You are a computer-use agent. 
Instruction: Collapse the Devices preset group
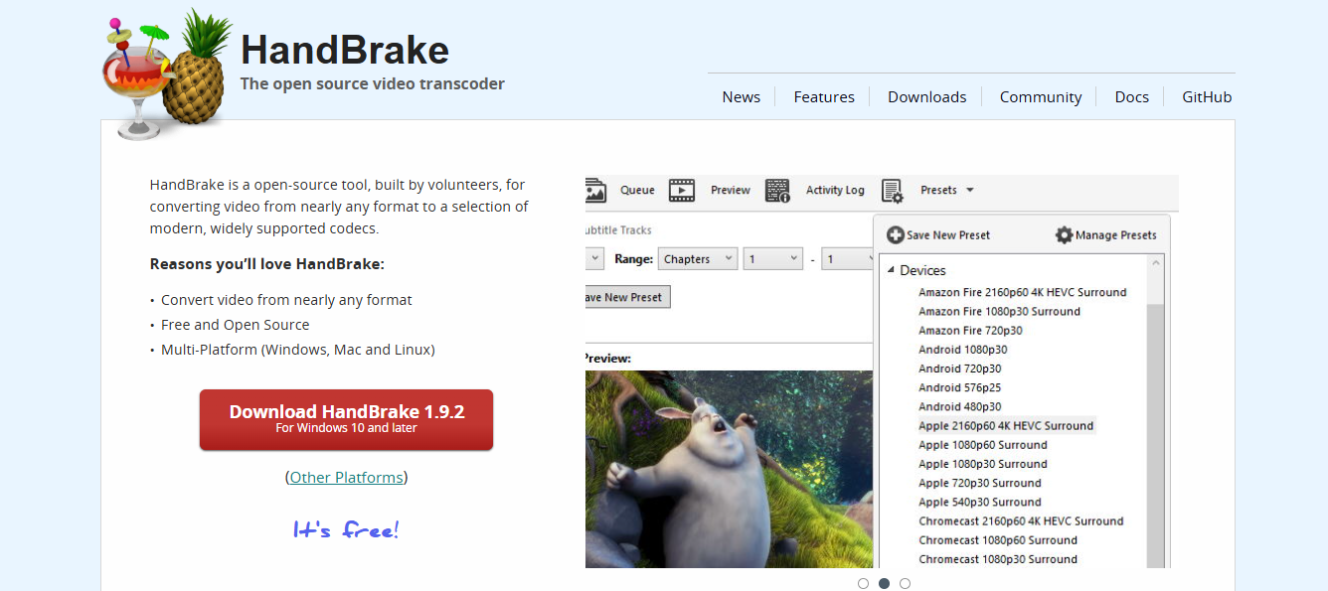click(x=891, y=270)
